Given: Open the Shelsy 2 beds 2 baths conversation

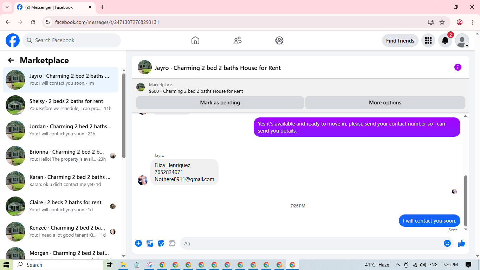Looking at the screenshot, I should point(60,105).
